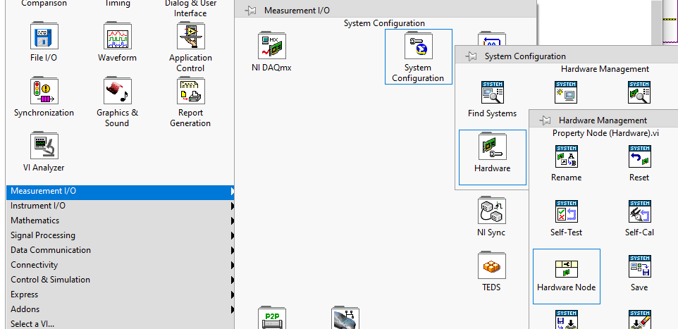Image resolution: width=678 pixels, height=329 pixels.
Task: Open the TEDS palette
Action: [492, 265]
